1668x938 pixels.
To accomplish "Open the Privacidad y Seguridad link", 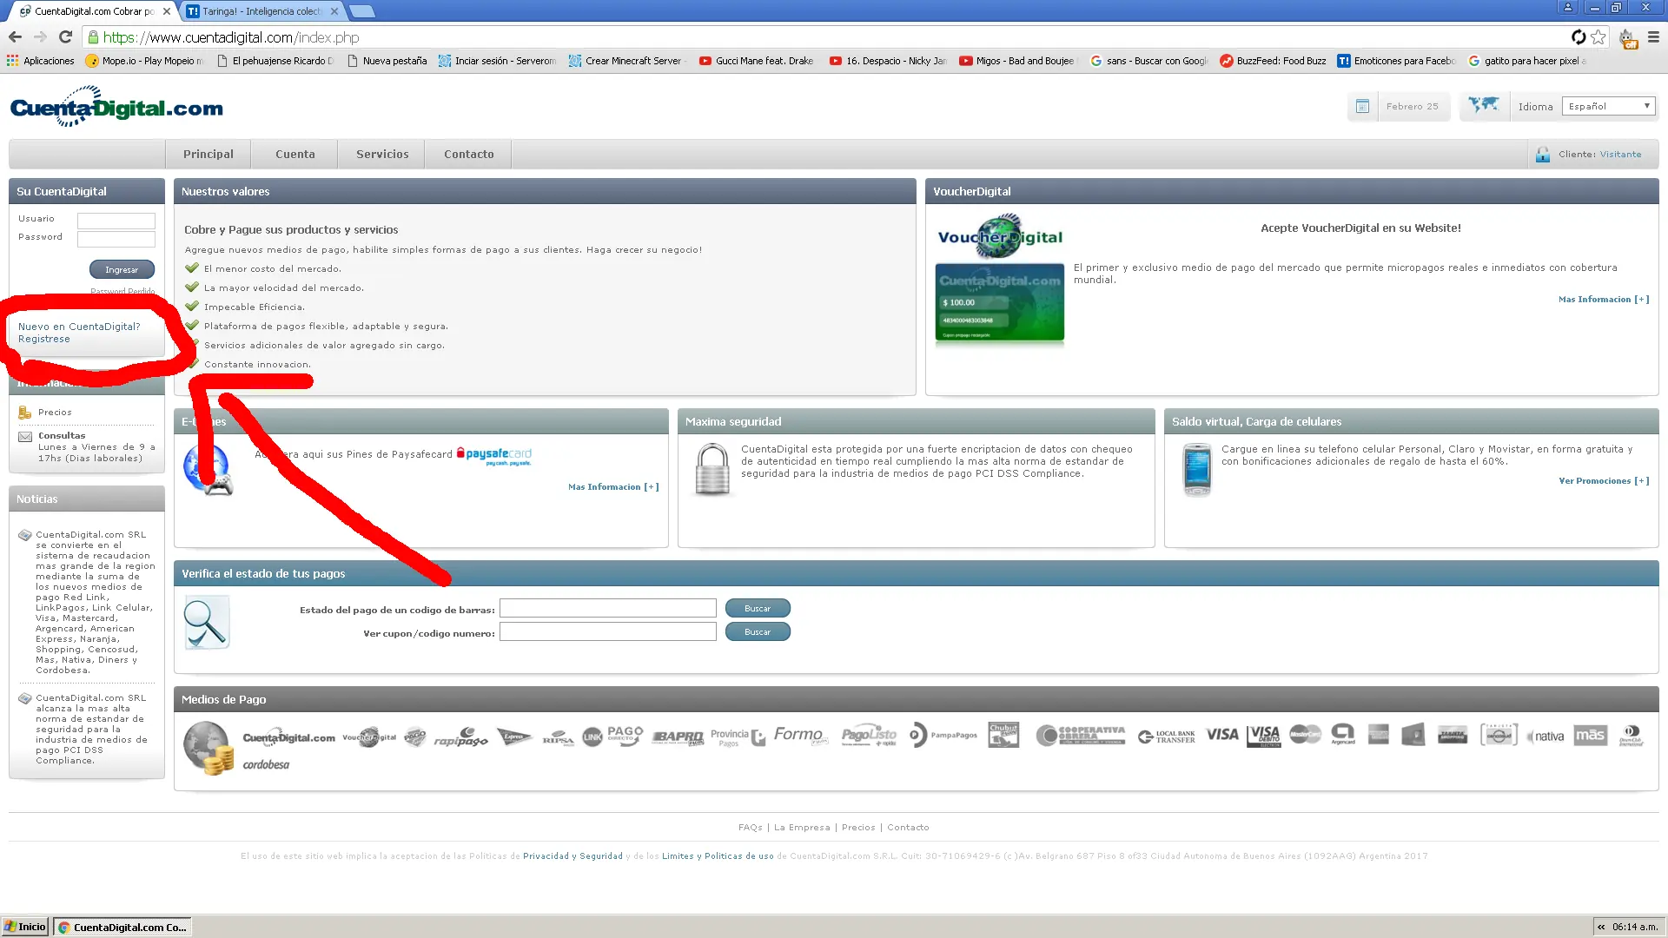I will (573, 856).
